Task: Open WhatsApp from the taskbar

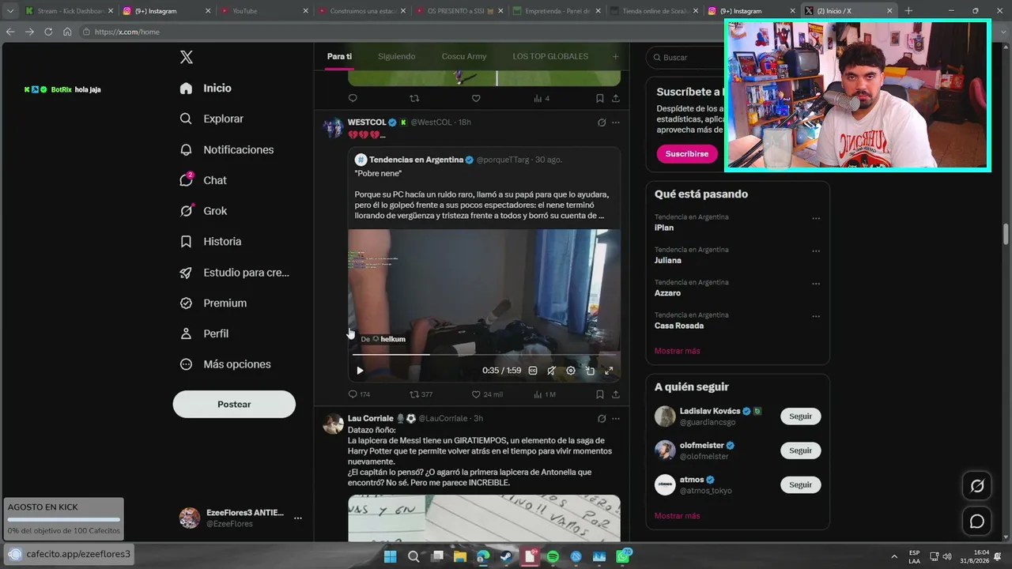Action: click(x=623, y=557)
